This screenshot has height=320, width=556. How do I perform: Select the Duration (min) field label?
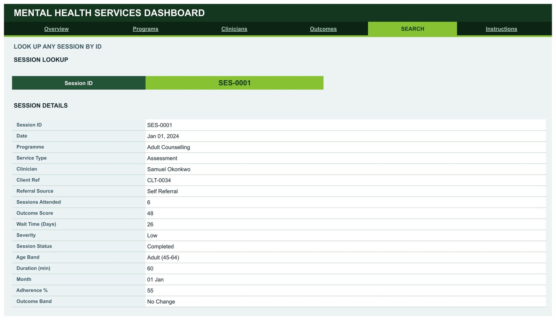click(33, 269)
